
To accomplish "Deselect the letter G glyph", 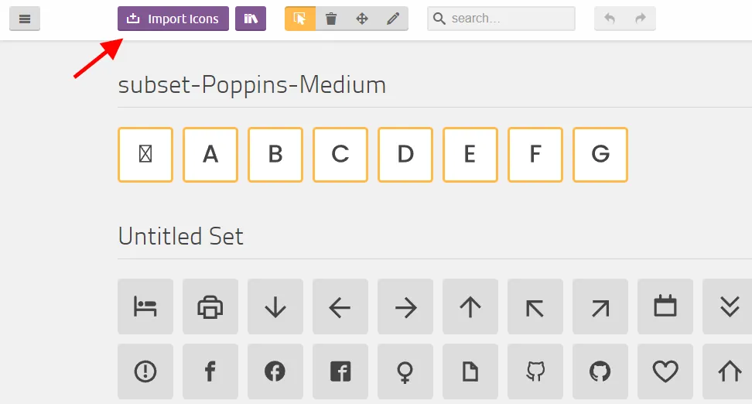I will point(600,155).
